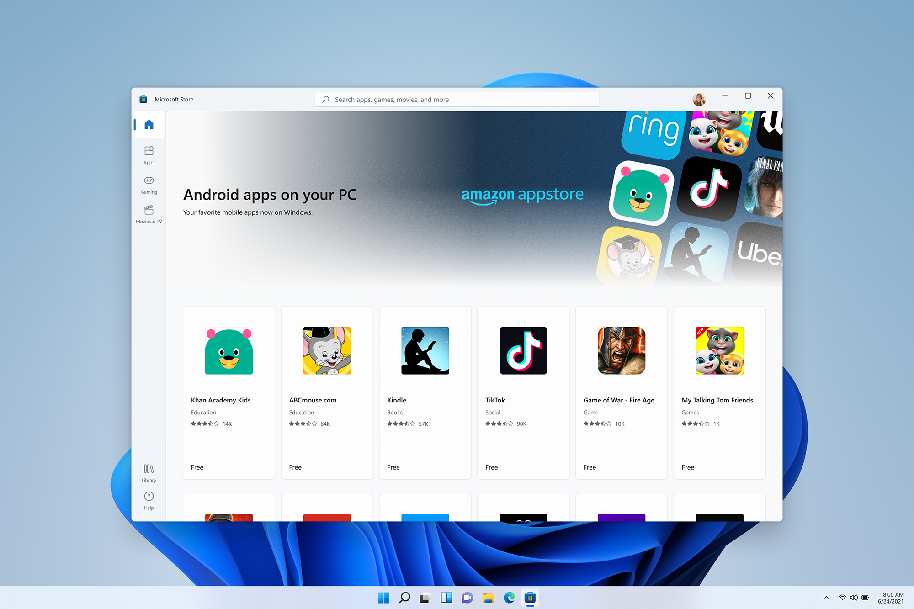914x609 pixels.
Task: Click the Home navigation icon
Action: click(149, 124)
